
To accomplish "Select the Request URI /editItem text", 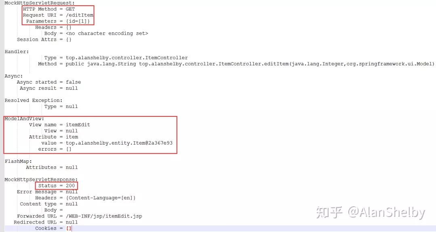I will tap(80, 15).
